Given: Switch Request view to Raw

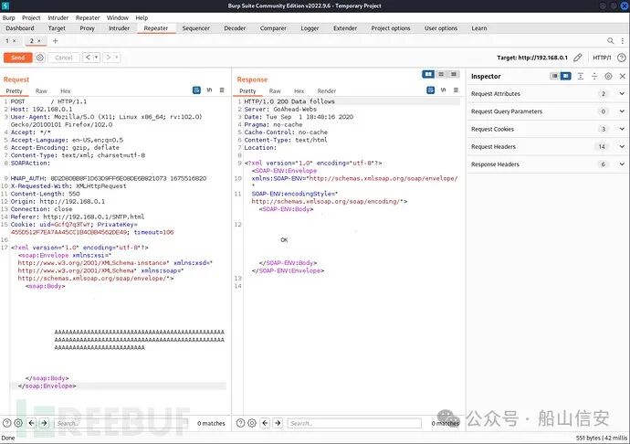Looking at the screenshot, I should pos(41,90).
